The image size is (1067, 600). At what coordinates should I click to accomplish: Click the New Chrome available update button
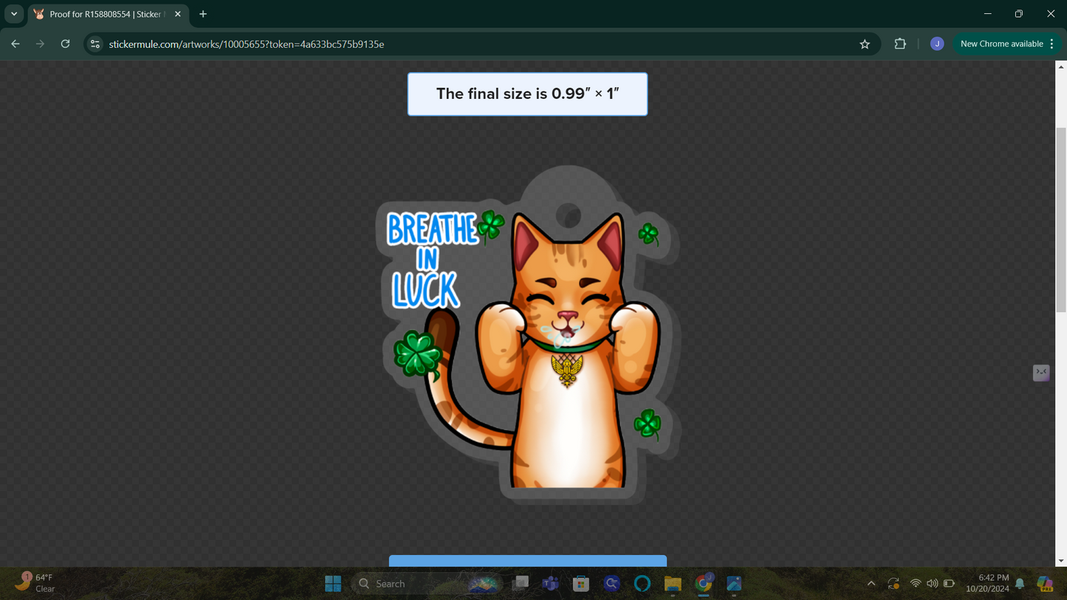point(1001,44)
